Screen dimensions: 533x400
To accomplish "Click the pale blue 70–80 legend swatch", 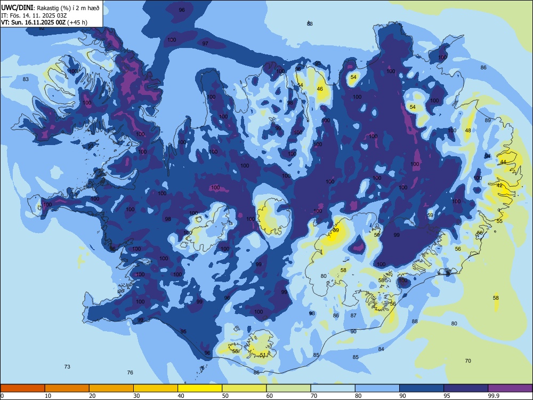I will [333, 388].
